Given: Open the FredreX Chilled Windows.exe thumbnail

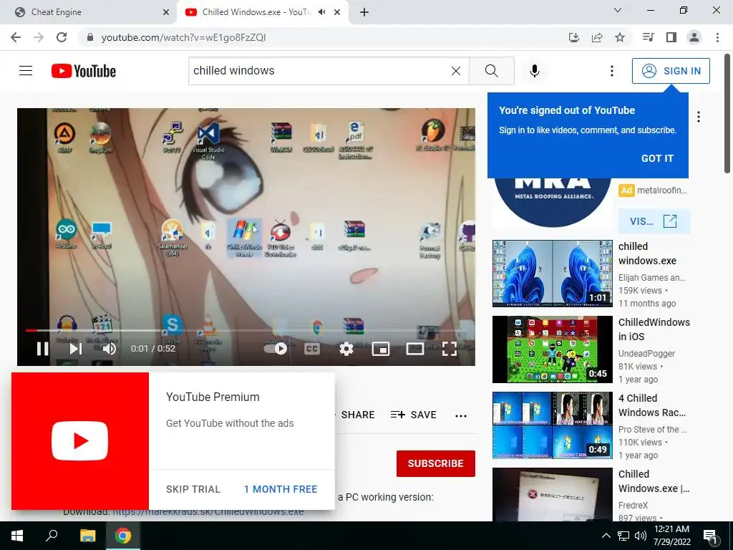Looking at the screenshot, I should tap(553, 494).
